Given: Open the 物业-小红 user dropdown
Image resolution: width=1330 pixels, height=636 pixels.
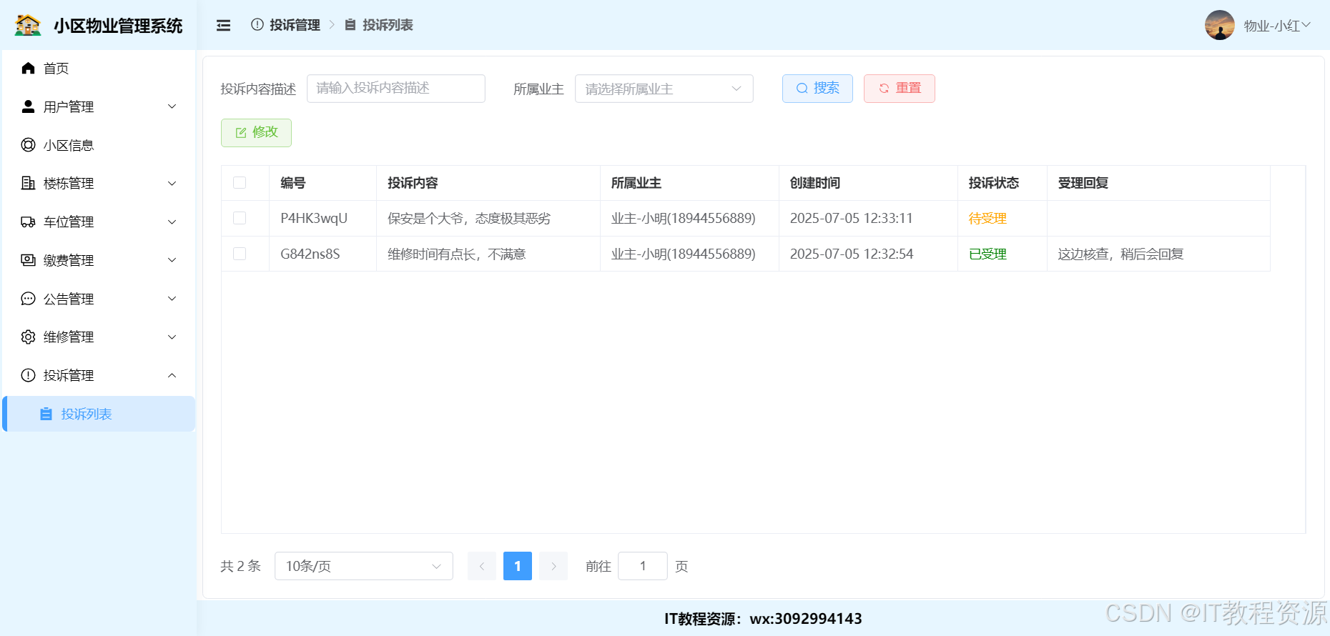Looking at the screenshot, I should click(x=1277, y=26).
